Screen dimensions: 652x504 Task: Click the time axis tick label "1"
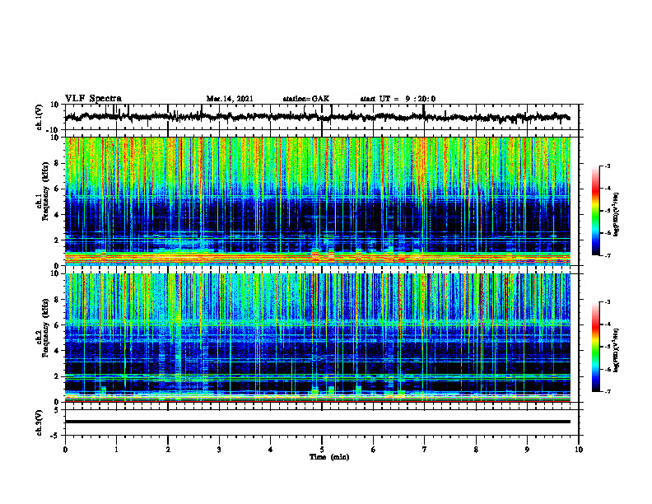coord(116,450)
